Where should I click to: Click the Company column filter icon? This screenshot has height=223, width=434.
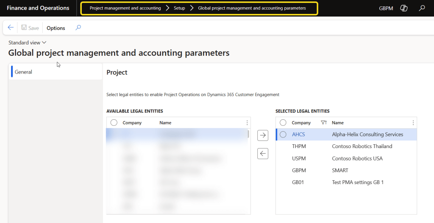click(x=324, y=123)
